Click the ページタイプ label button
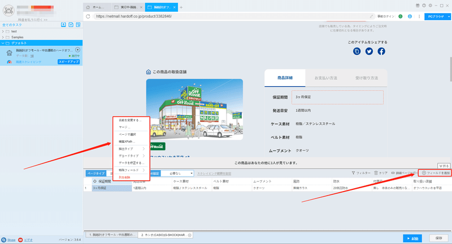 pos(96,174)
